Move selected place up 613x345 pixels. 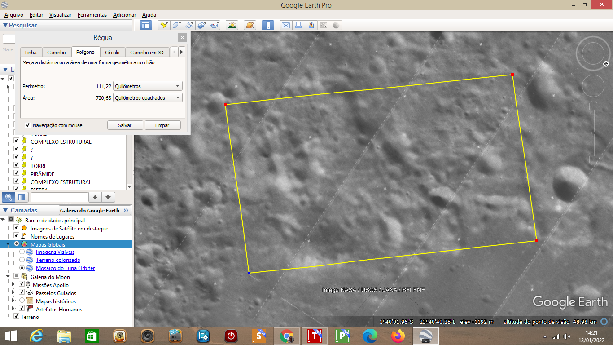pos(95,197)
